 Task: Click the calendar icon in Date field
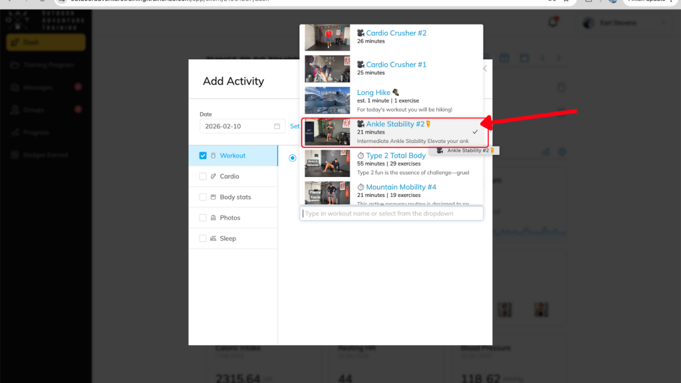(x=277, y=126)
